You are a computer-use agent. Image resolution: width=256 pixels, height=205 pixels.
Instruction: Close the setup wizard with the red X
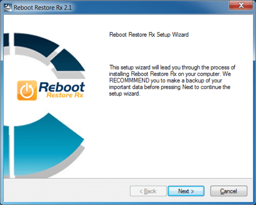(241, 6)
